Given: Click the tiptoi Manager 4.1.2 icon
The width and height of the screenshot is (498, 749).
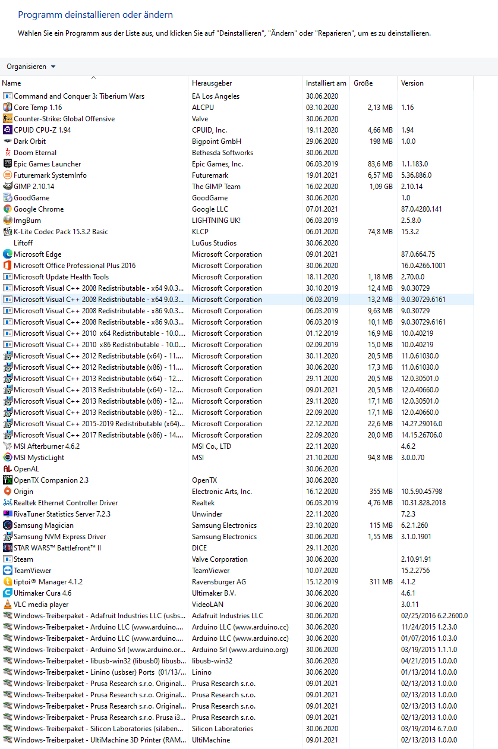Looking at the screenshot, I should coord(8,582).
